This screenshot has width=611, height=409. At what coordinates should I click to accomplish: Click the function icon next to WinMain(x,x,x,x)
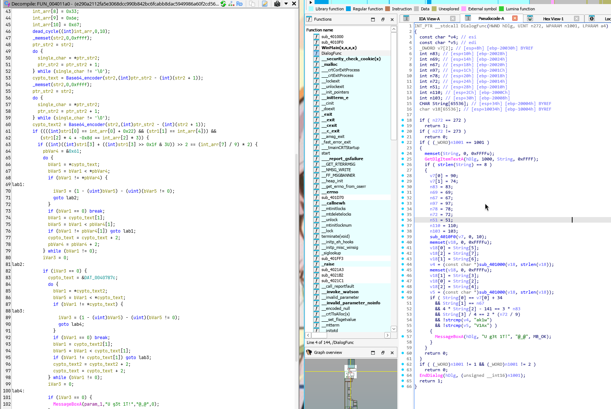pyautogui.click(x=316, y=48)
